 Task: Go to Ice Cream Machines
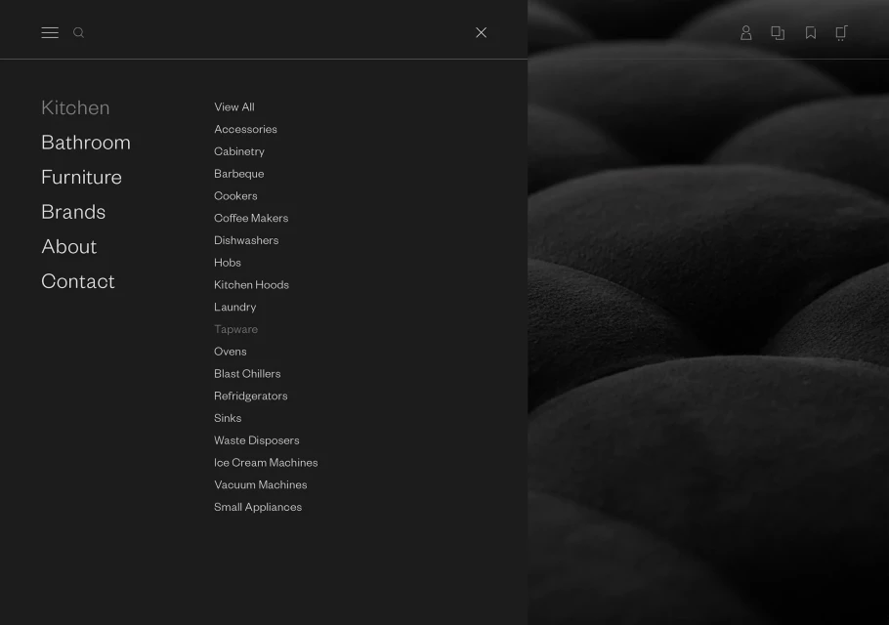[x=266, y=463]
